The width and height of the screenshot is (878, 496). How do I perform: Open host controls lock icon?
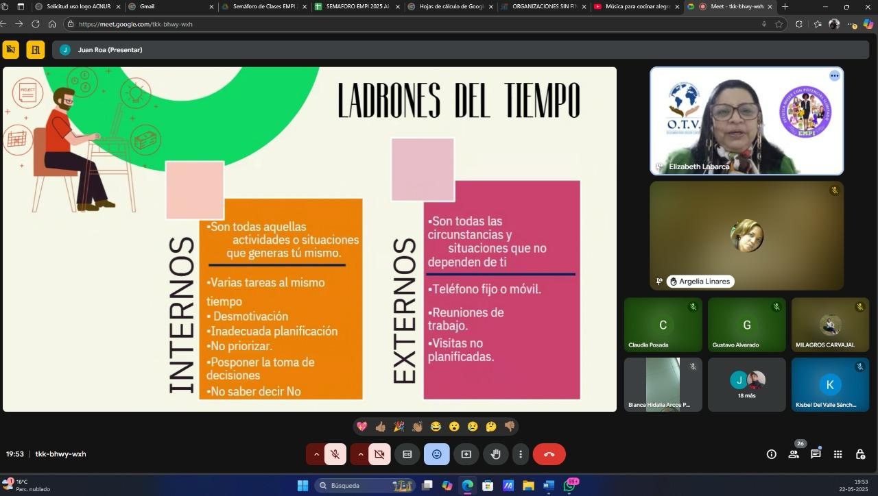tap(860, 454)
